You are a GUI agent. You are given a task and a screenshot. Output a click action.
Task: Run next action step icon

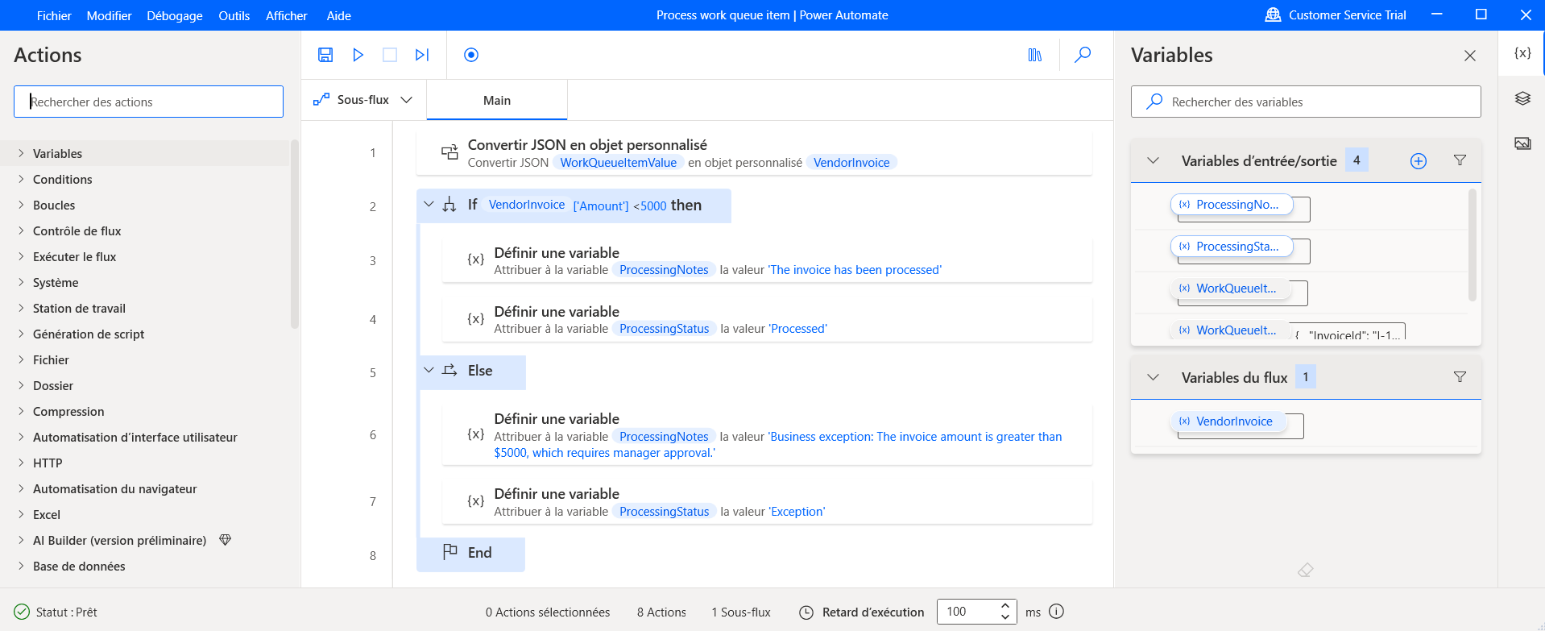pyautogui.click(x=422, y=55)
